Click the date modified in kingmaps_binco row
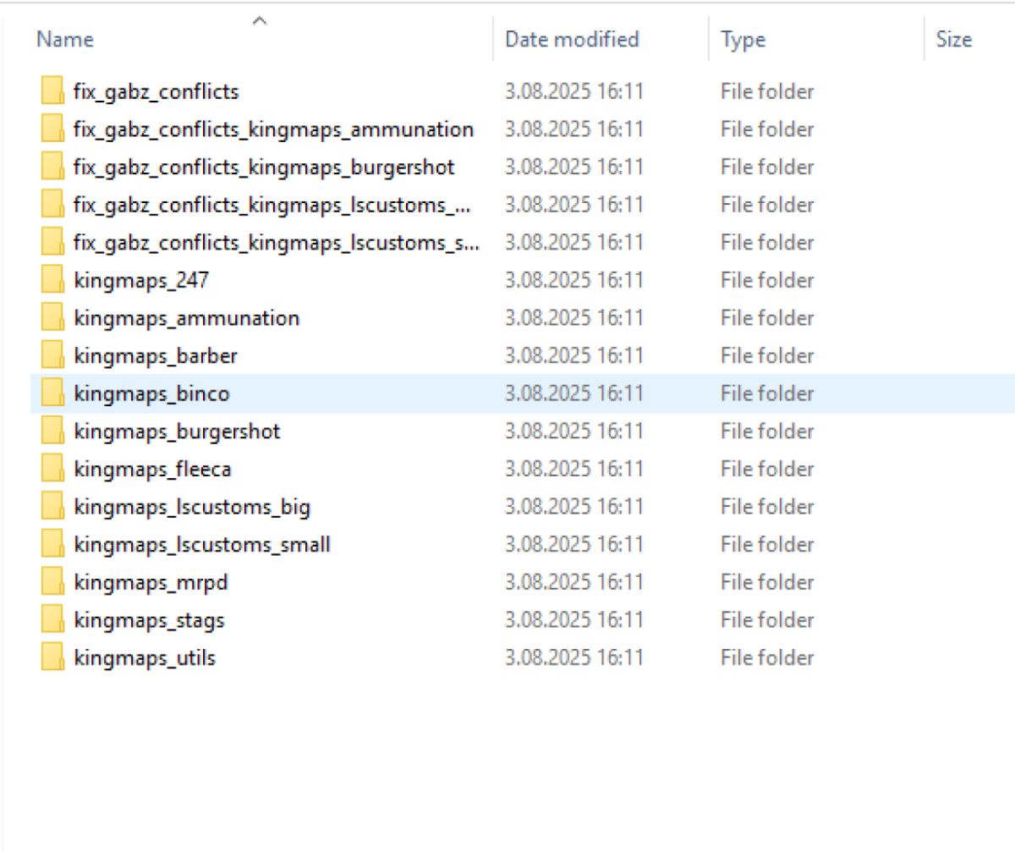 (x=574, y=393)
